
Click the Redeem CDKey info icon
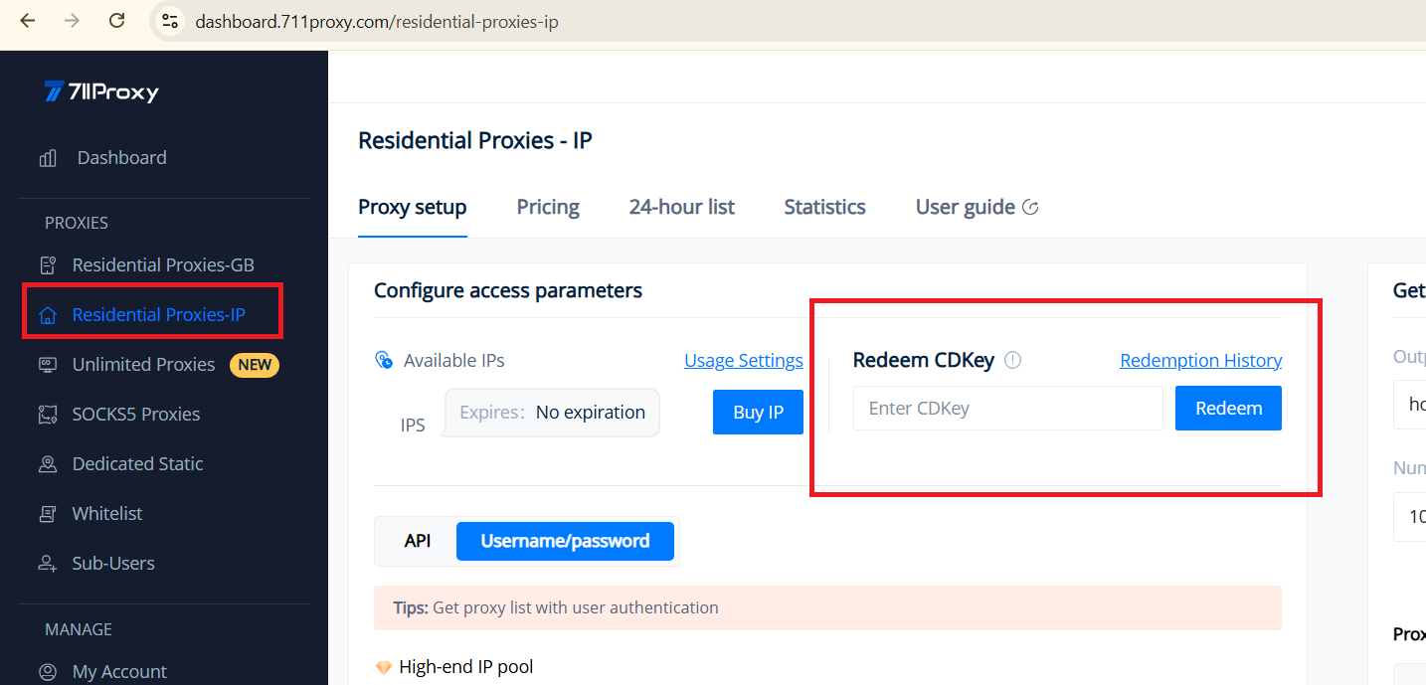click(x=1012, y=361)
